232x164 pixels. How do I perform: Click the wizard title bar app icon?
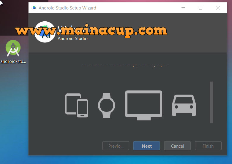click(34, 8)
